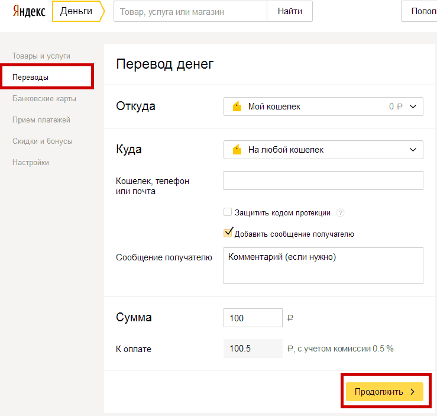Open Настройки in the sidebar
This screenshot has height=416, width=437.
pyautogui.click(x=31, y=162)
